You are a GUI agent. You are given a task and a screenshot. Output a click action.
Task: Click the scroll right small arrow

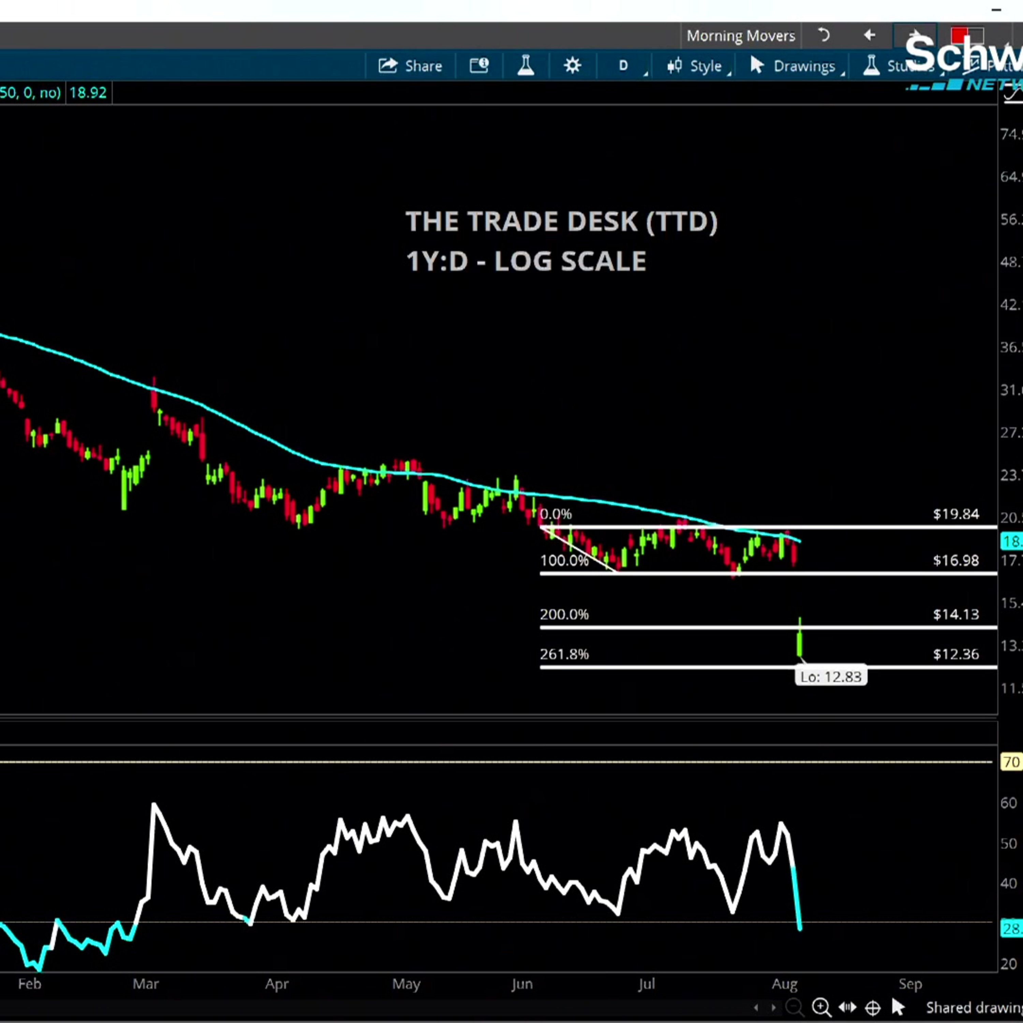(773, 1008)
